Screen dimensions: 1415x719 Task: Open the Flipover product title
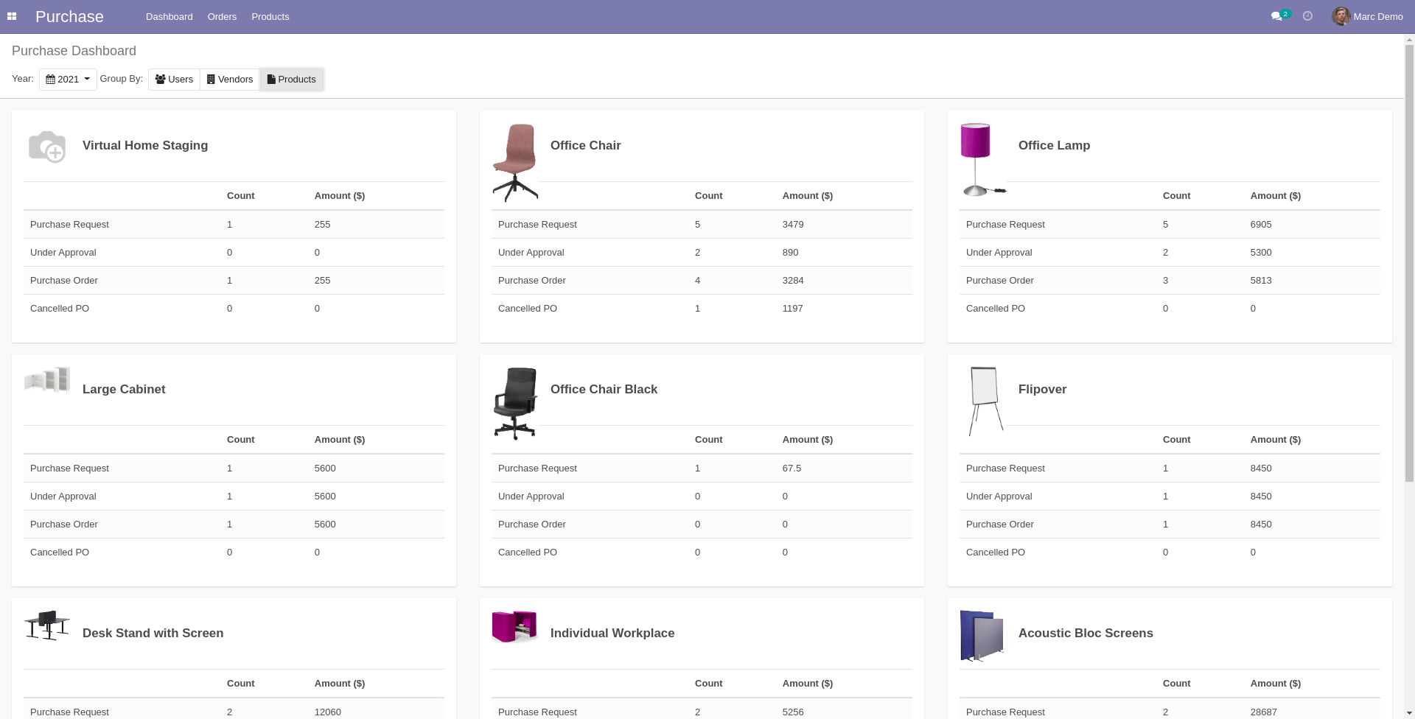pos(1042,389)
